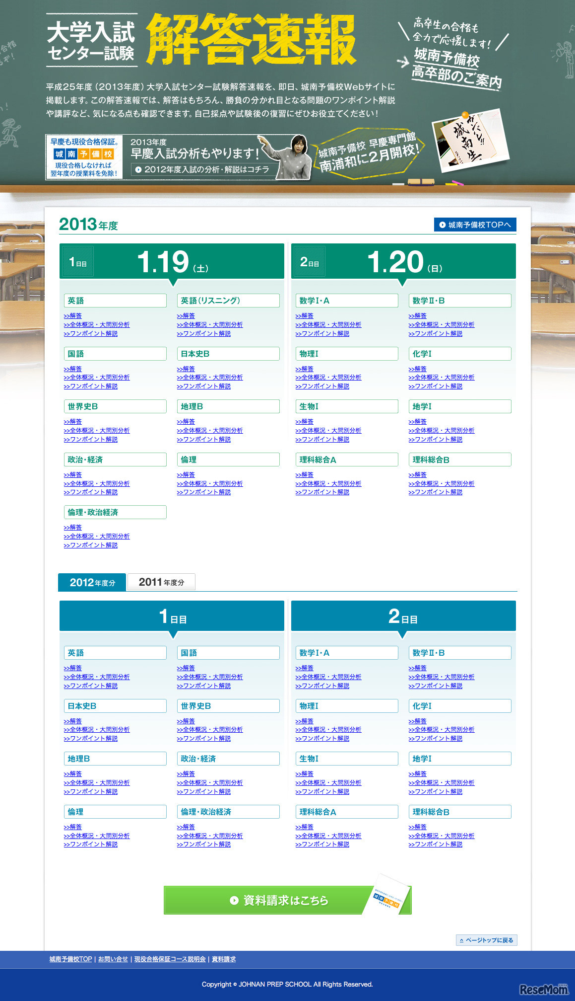575x1001 pixels.
Task: Open 全体概況・大問別分析 under 2013 理科総合B
Action: click(441, 483)
